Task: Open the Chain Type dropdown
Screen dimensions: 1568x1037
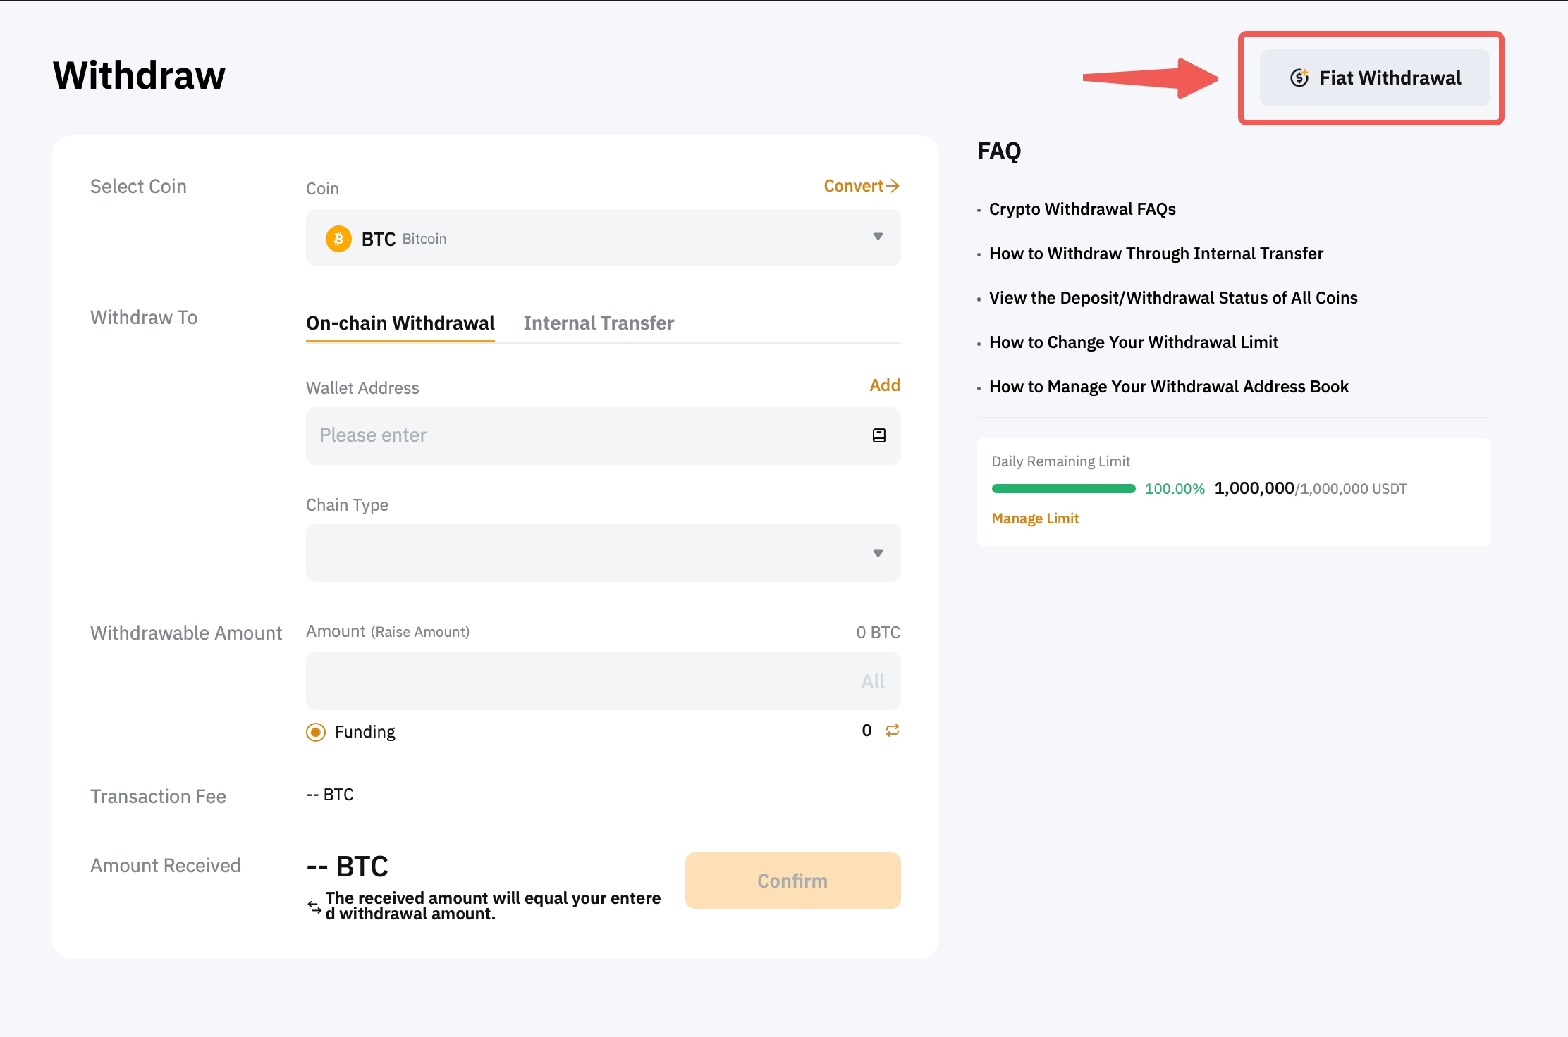Action: (x=603, y=553)
